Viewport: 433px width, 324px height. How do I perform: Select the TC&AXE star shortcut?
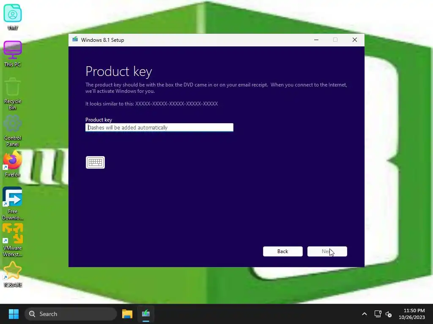[x=12, y=274]
